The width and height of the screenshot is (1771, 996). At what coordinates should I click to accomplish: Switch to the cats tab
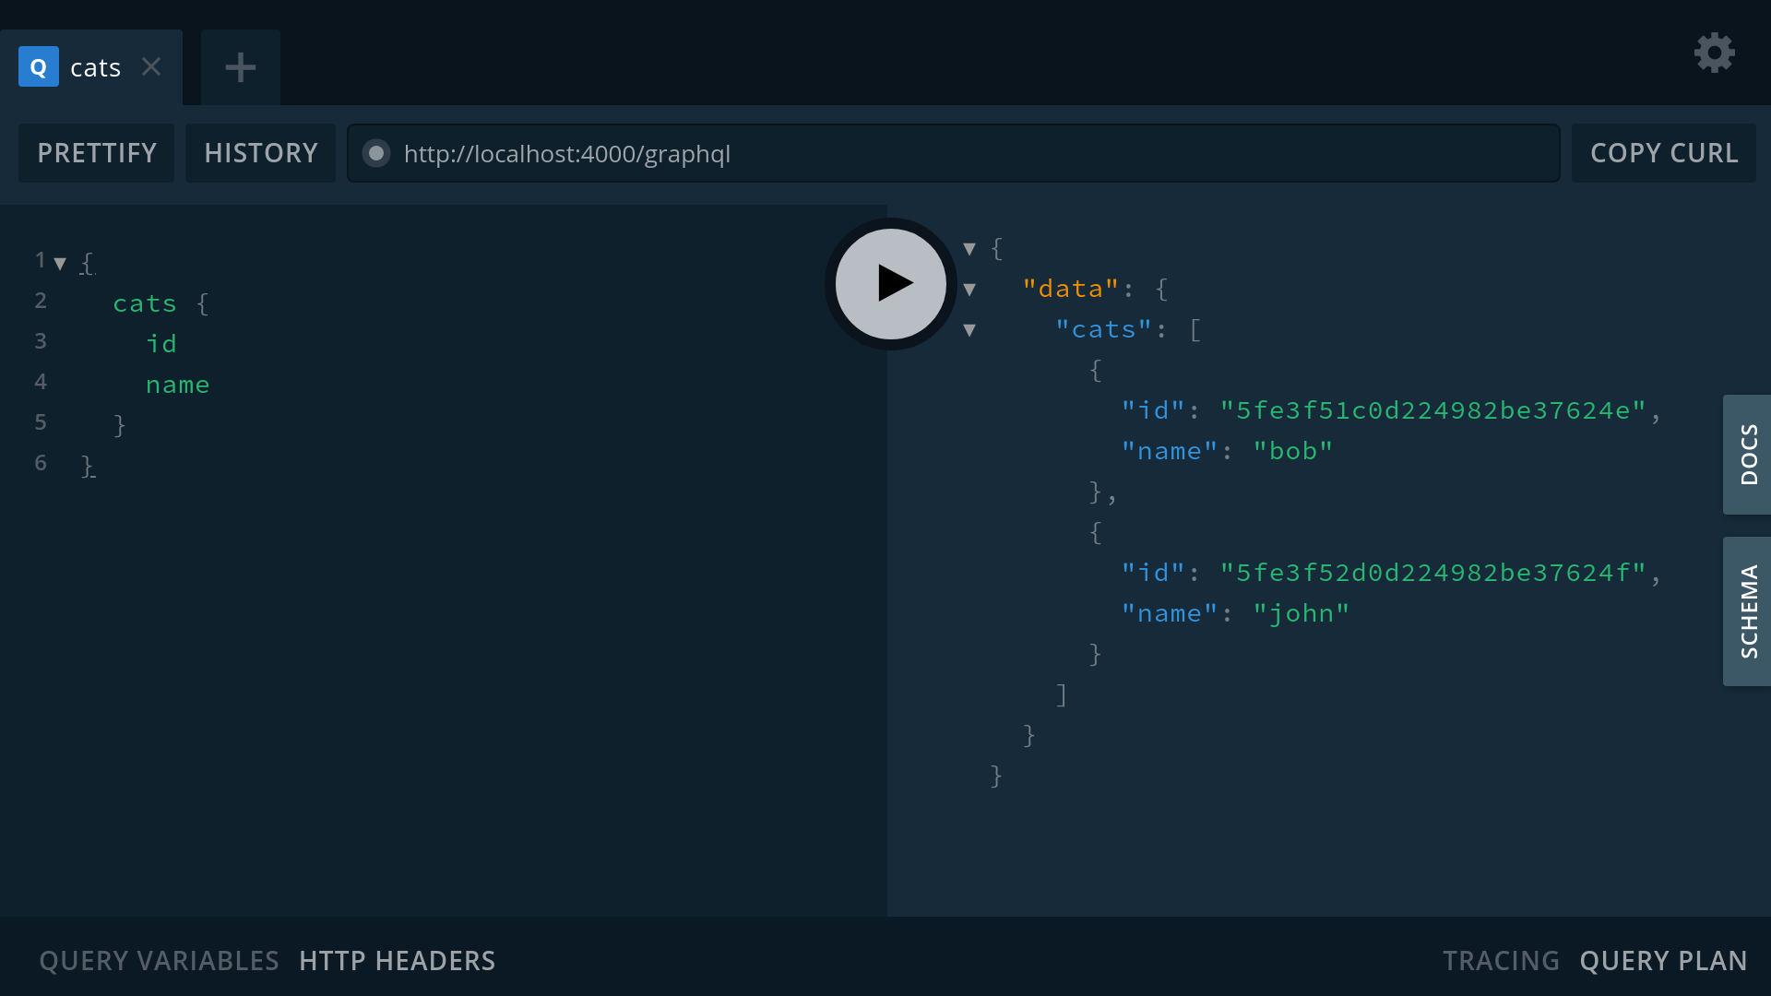[x=95, y=66]
